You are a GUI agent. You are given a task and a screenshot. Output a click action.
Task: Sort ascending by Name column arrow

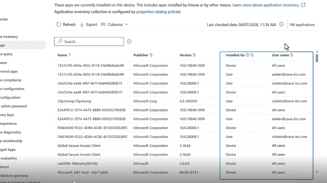[69, 55]
